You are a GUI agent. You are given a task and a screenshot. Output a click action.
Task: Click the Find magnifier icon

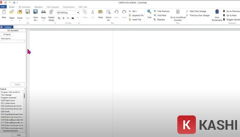[x=149, y=13]
